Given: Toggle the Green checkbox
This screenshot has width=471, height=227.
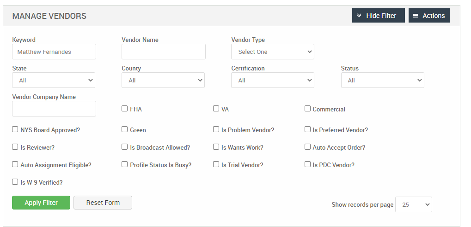Looking at the screenshot, I should (125, 129).
